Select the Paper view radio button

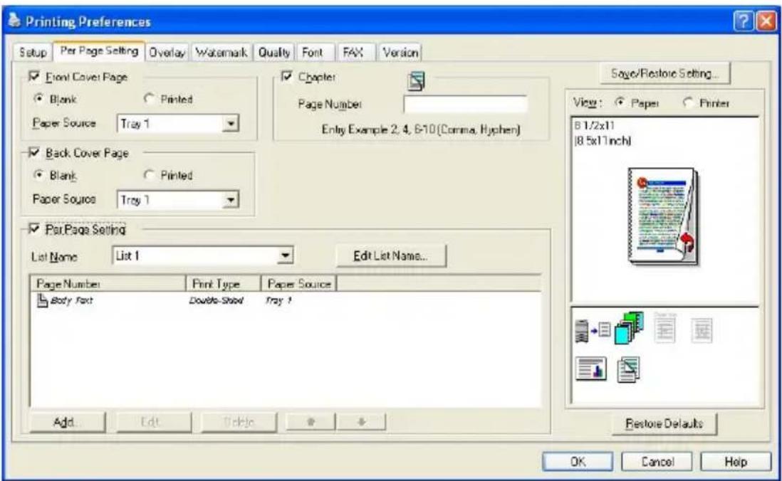(x=620, y=102)
